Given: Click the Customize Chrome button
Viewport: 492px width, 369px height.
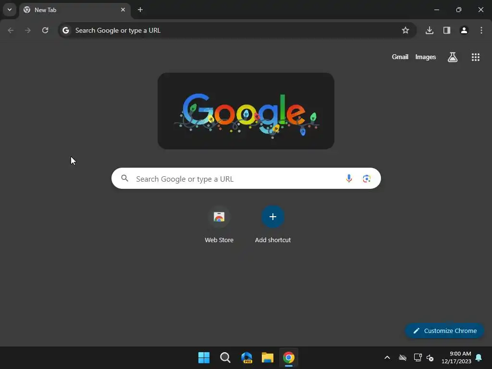Looking at the screenshot, I should [444, 331].
